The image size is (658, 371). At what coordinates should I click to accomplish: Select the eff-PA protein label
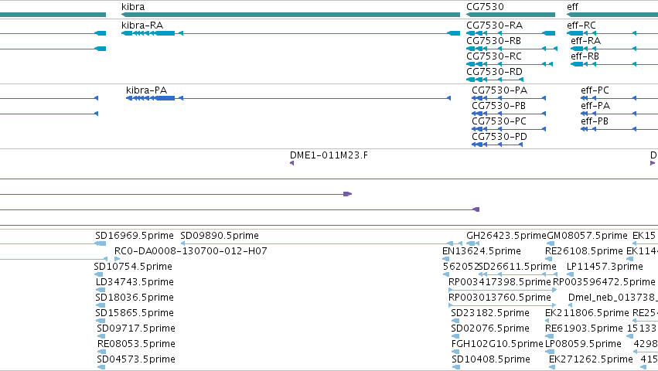point(595,106)
